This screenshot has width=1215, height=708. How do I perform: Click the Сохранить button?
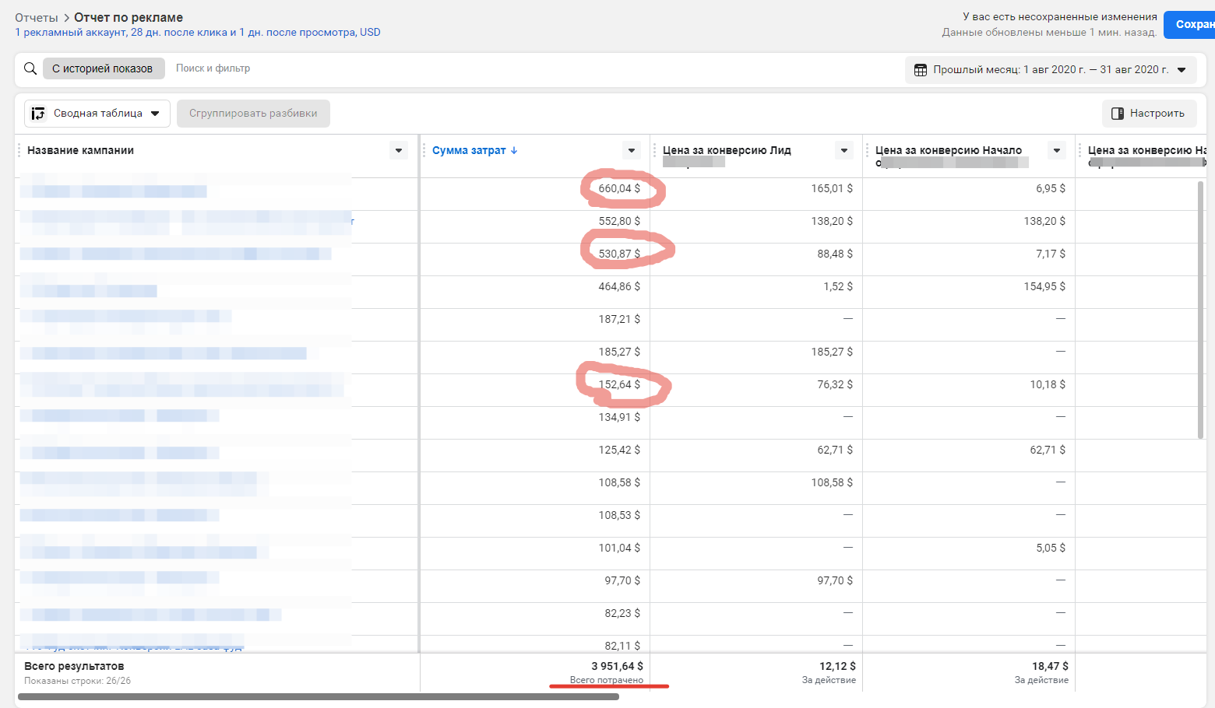coord(1189,25)
